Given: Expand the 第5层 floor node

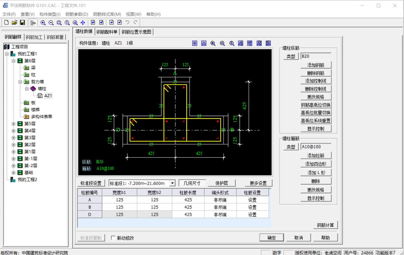Looking at the screenshot, I should click(x=14, y=123).
